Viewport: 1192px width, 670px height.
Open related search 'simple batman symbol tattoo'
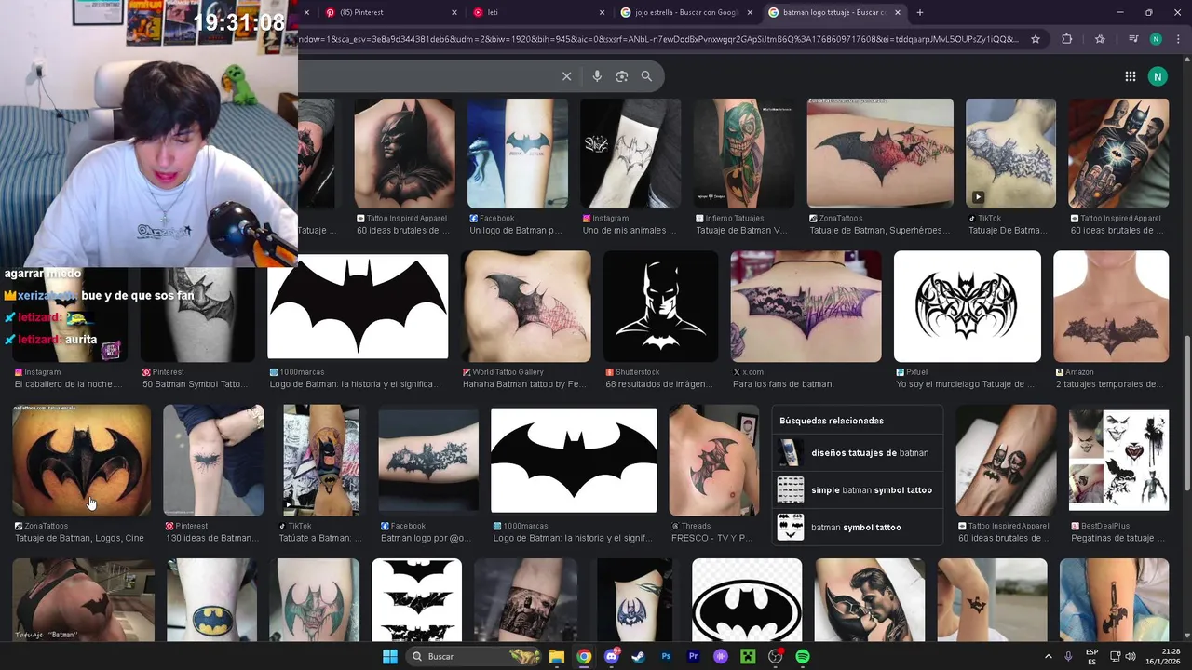click(x=857, y=490)
